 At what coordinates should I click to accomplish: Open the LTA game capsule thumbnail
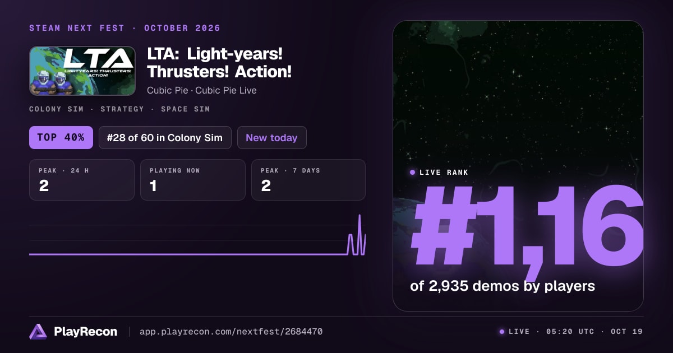tap(82, 71)
